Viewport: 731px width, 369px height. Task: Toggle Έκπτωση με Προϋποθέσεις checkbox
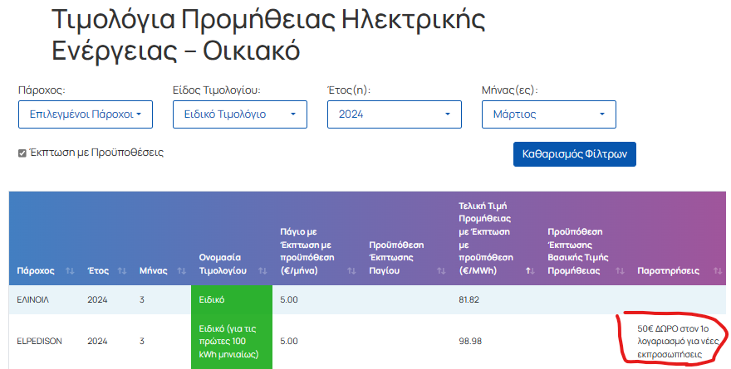coord(22,153)
